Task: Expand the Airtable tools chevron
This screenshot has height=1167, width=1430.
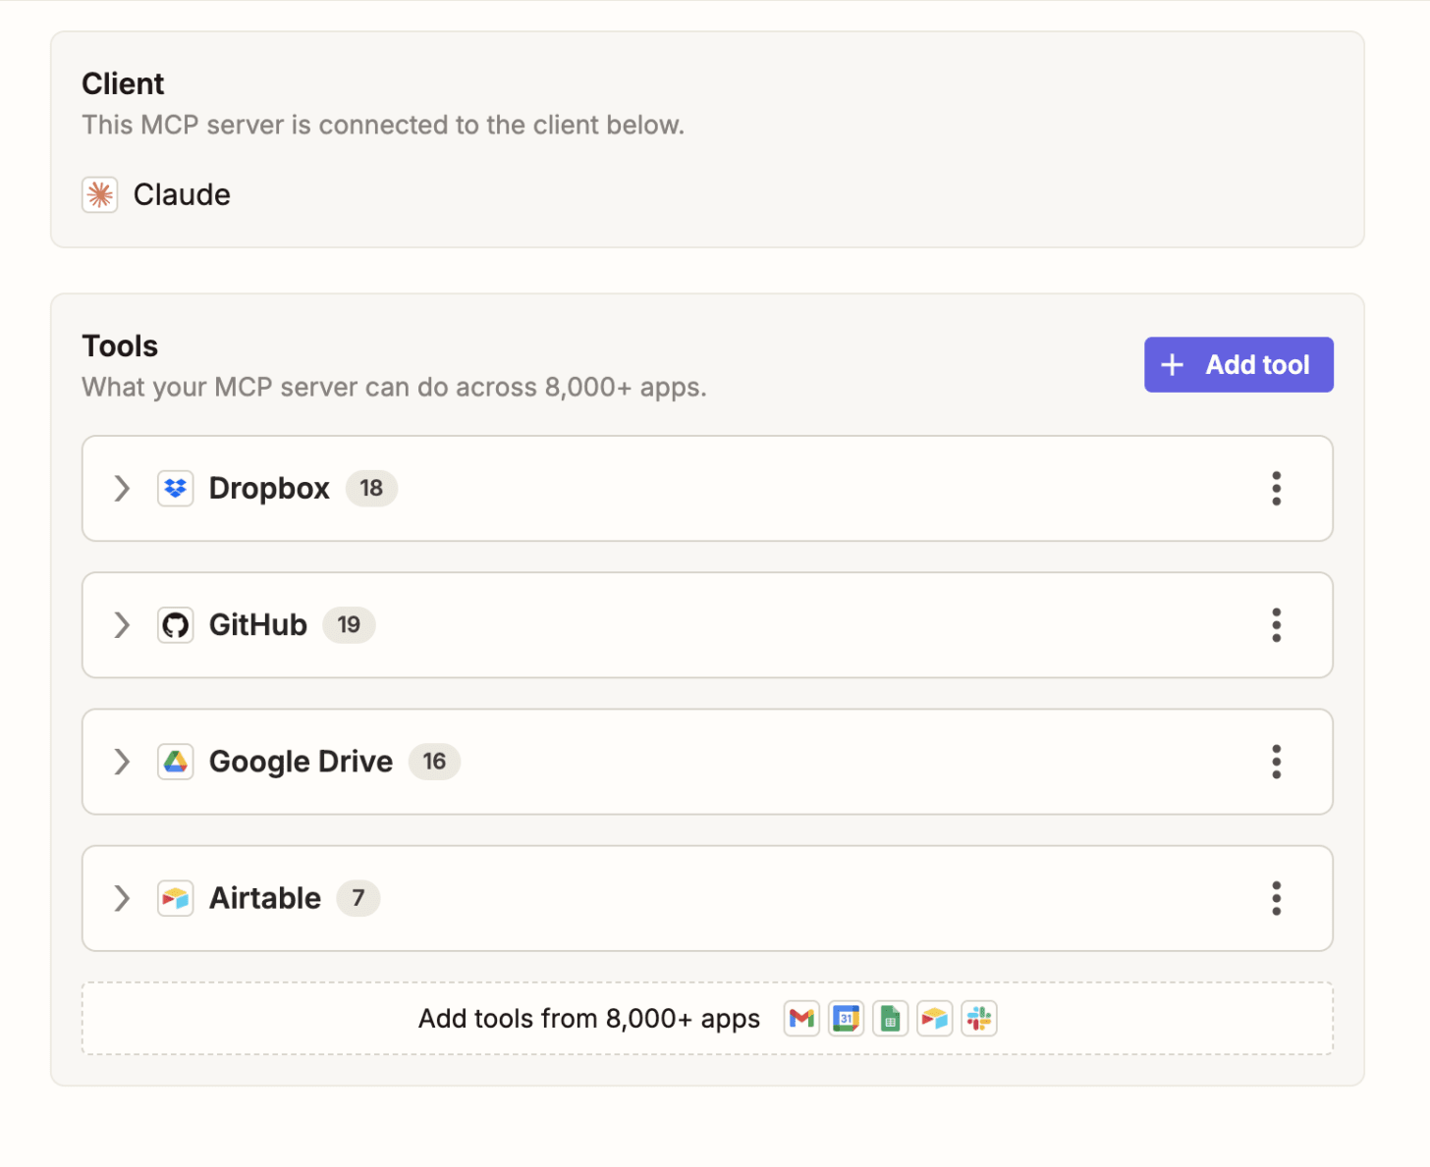Action: (122, 898)
